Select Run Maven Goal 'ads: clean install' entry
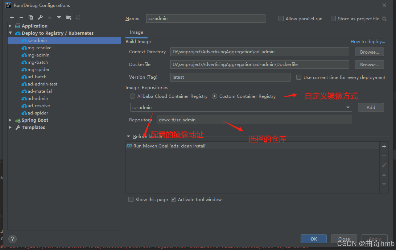This screenshot has height=250, width=396. 252,146
